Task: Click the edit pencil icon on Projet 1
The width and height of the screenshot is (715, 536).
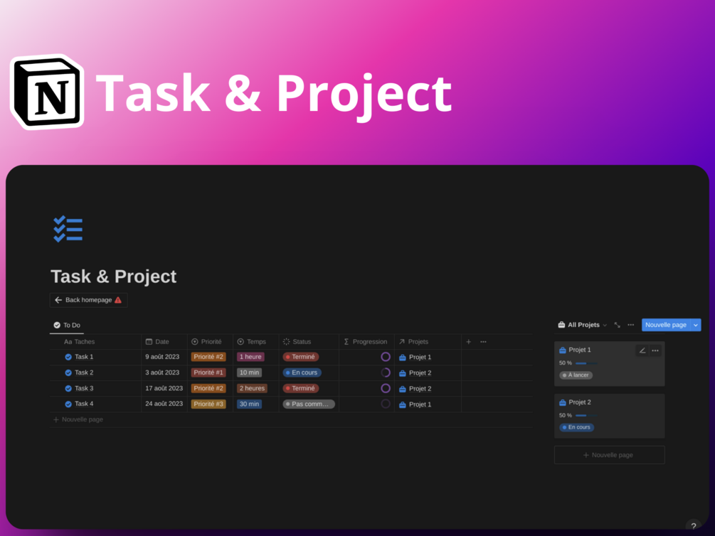Action: pyautogui.click(x=642, y=350)
